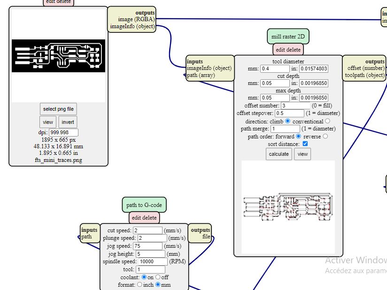Edit max depth inches field
The height and width of the screenshot is (290, 387).
pos(314,98)
